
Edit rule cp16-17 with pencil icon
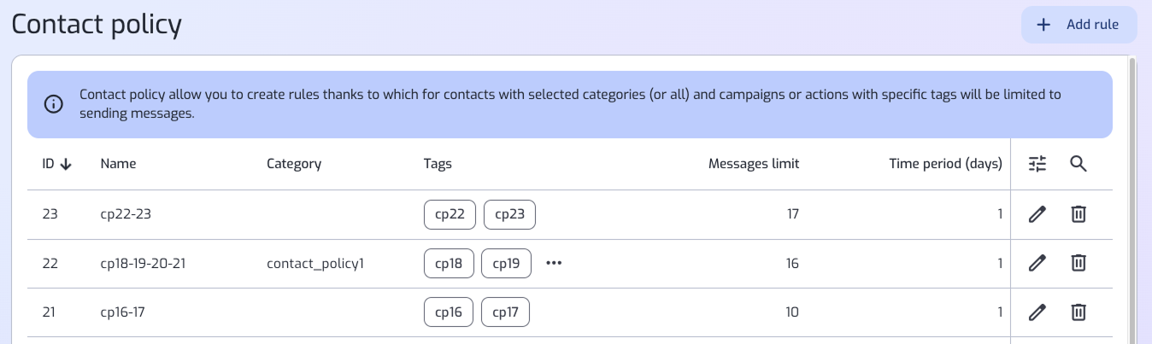[x=1037, y=312]
